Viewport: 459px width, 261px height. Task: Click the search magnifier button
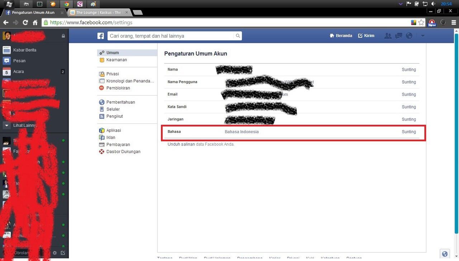pos(238,36)
